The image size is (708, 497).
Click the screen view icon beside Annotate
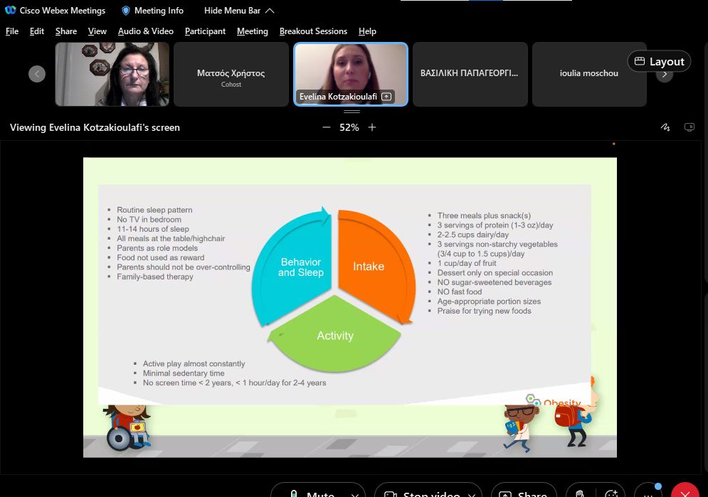(x=689, y=128)
